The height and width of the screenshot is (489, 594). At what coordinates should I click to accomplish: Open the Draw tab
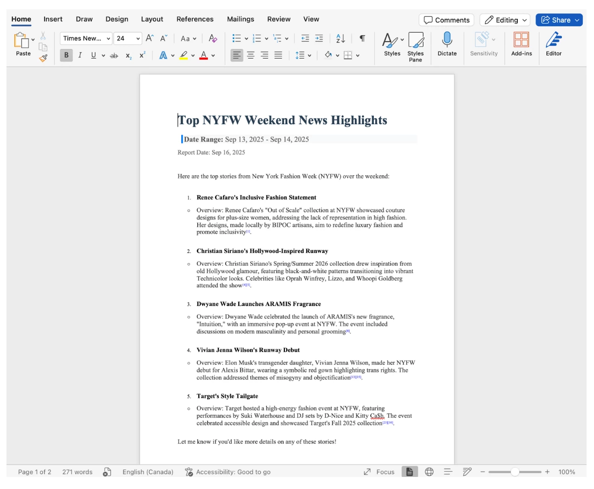pos(84,19)
